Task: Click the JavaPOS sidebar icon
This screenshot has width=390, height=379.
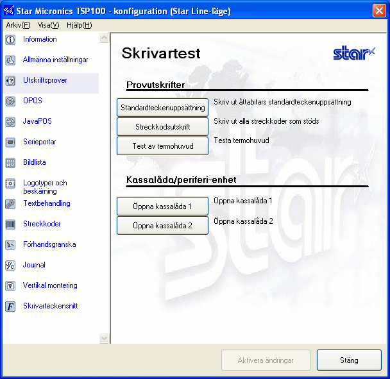Action: click(10, 122)
